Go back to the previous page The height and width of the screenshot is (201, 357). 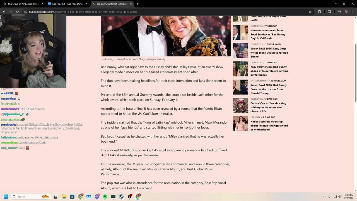(4, 12)
